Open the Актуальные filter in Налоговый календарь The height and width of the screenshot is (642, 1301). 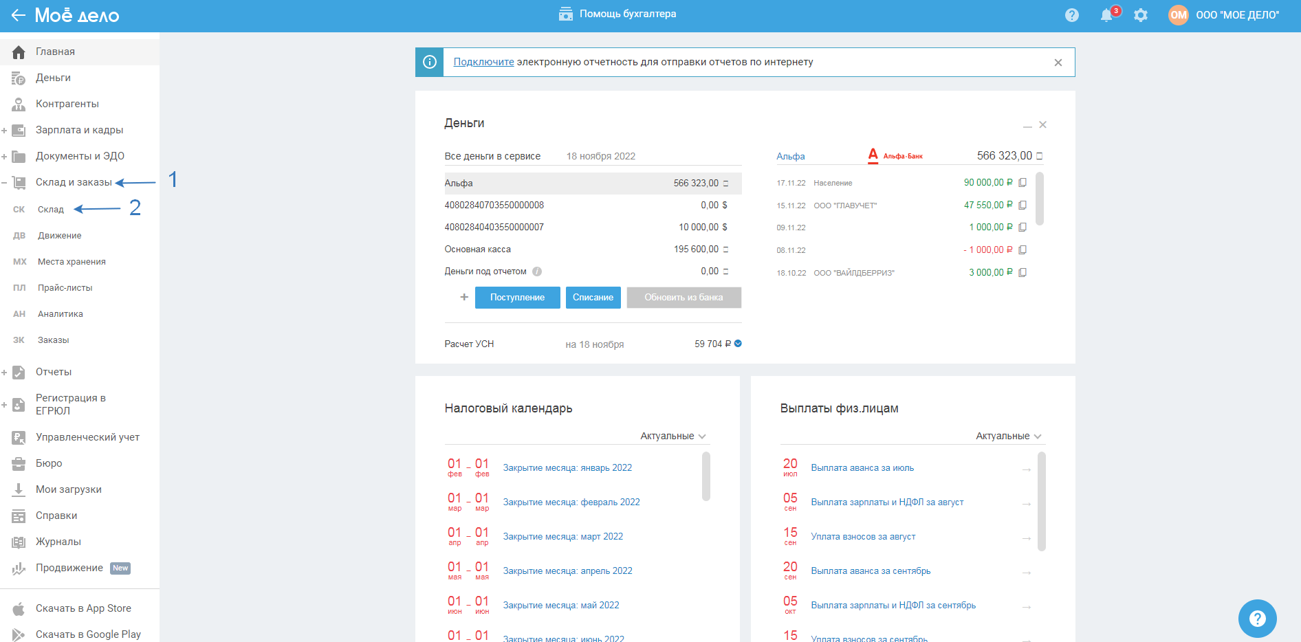coord(673,436)
